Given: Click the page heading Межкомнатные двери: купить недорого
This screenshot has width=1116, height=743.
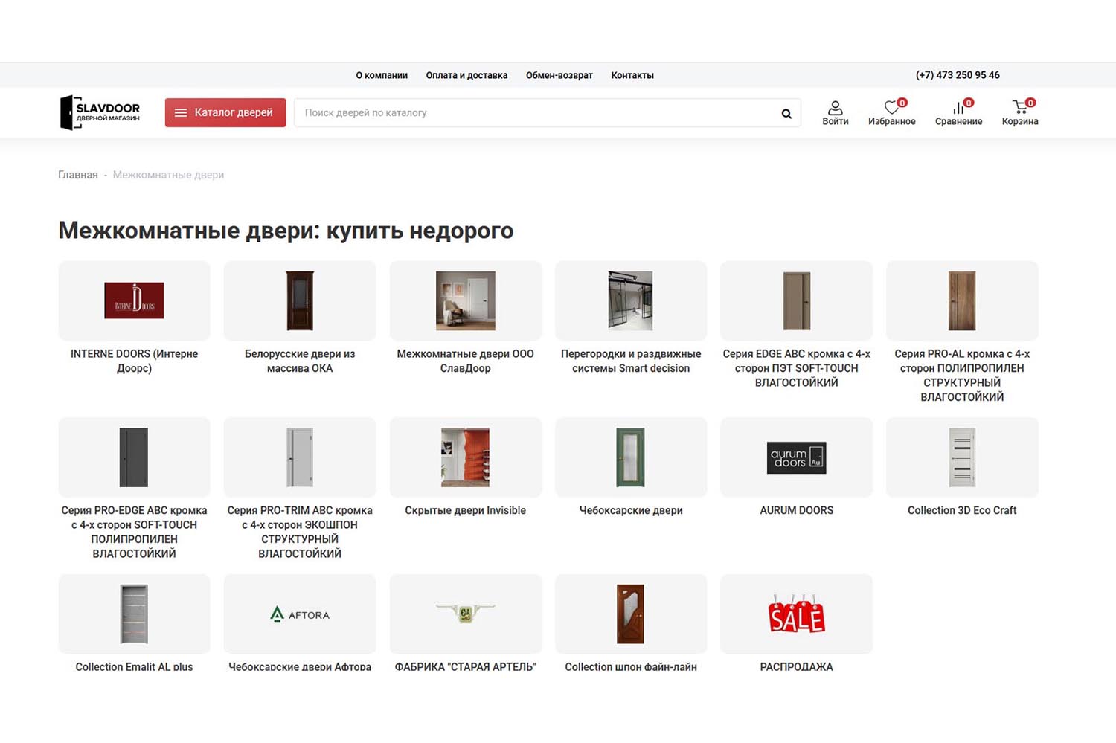Looking at the screenshot, I should coord(286,231).
